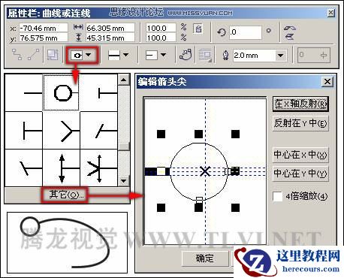Click the 确定 button
Viewport: 344px width, 278px height.
tap(205, 258)
